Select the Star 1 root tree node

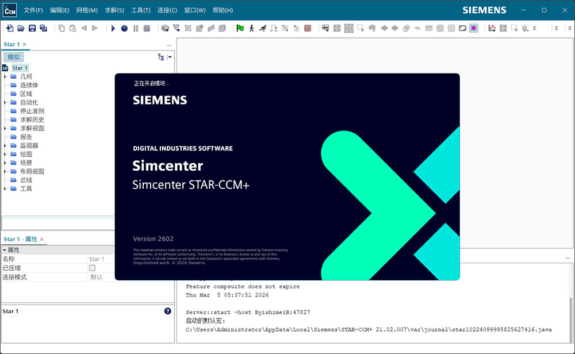(20, 68)
